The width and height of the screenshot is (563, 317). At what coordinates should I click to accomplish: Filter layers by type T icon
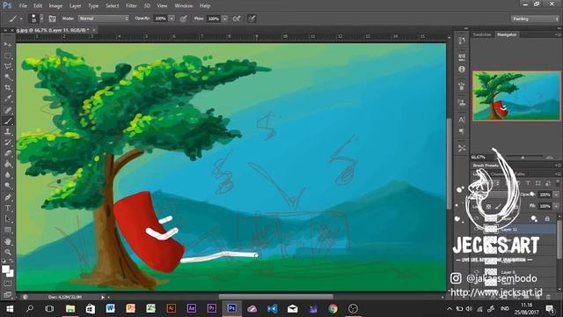click(x=528, y=183)
